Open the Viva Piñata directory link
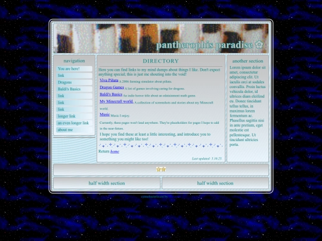 pos(109,80)
